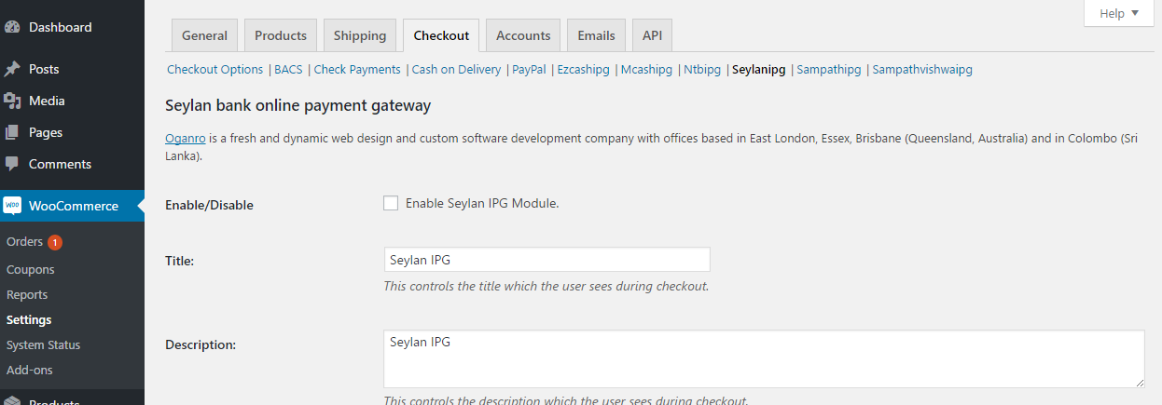Open Checkout Options section link
The image size is (1162, 405).
tap(215, 69)
